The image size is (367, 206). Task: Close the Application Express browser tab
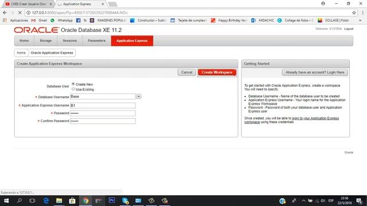pos(103,4)
